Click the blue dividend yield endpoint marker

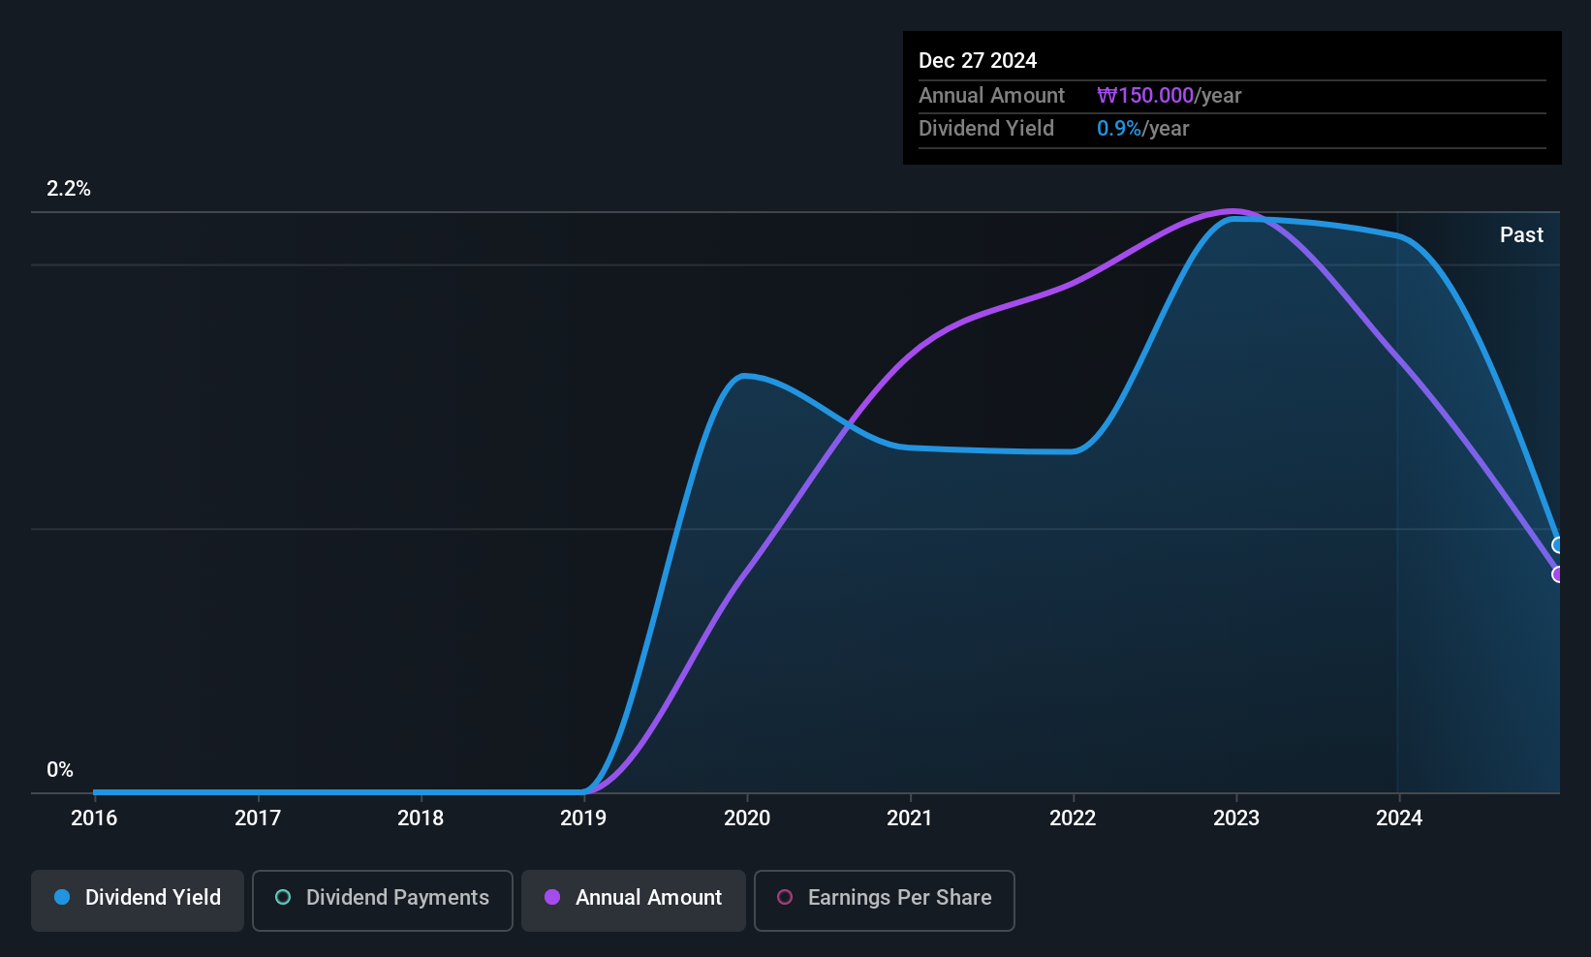1558,545
